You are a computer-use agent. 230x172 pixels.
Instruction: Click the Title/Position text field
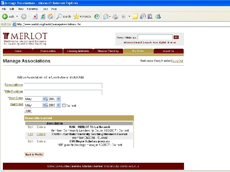pos(63,92)
